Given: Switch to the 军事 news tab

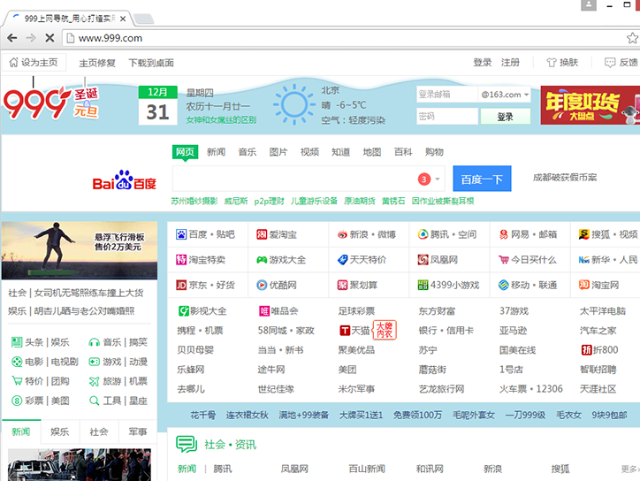Looking at the screenshot, I should [137, 431].
